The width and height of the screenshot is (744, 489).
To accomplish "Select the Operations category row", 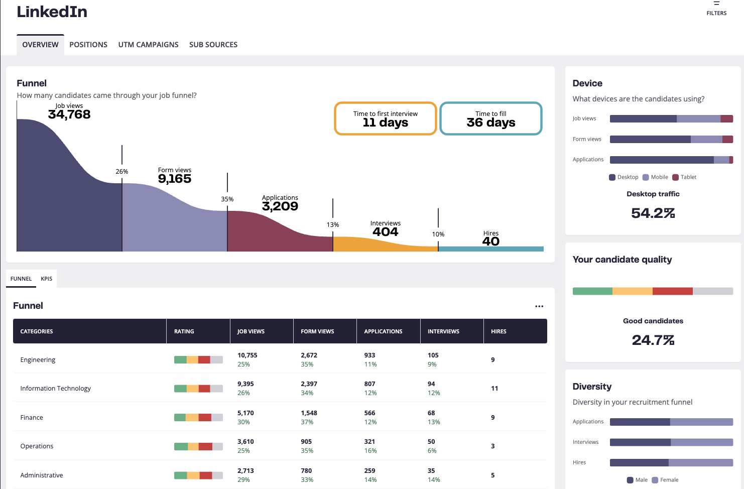I will [x=280, y=446].
